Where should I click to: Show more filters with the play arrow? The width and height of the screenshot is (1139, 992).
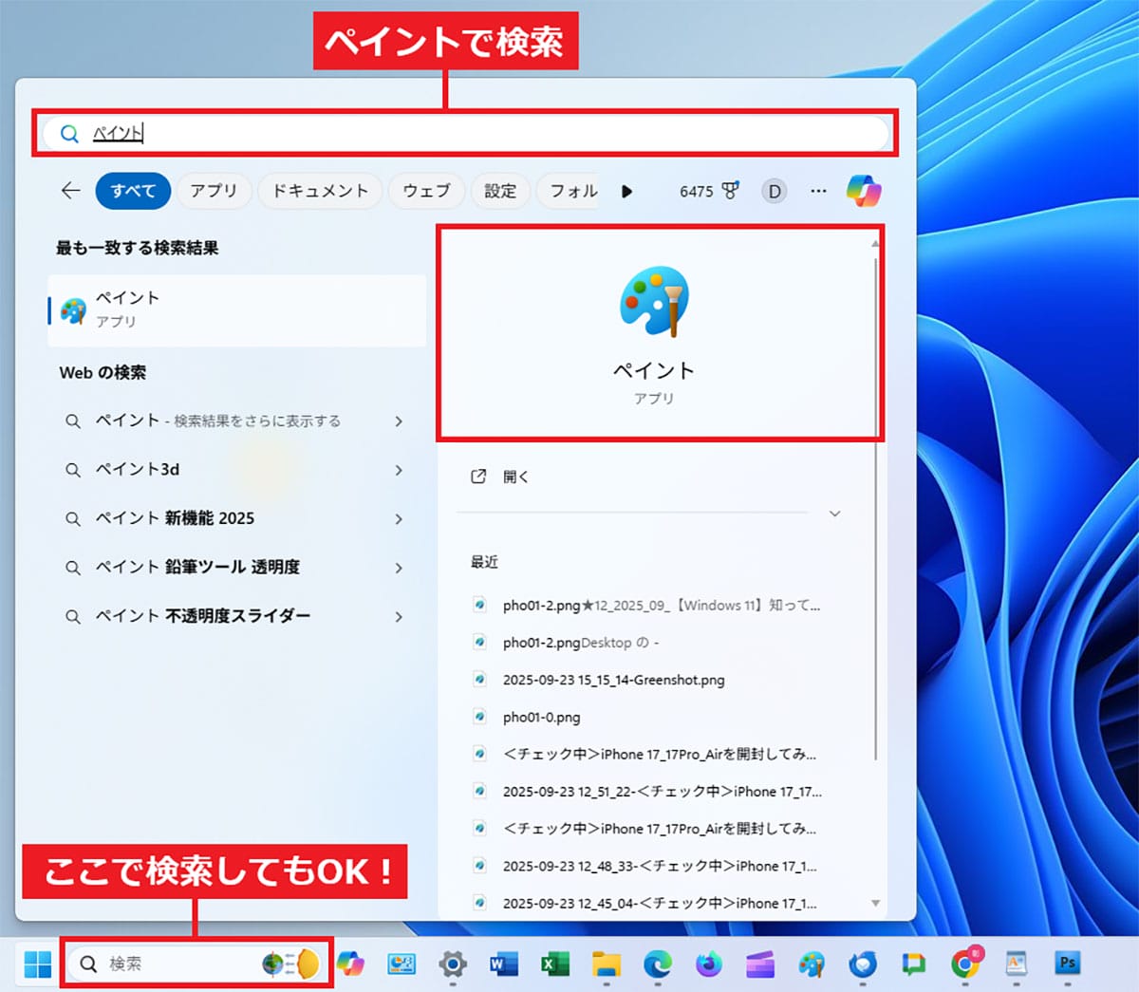pyautogui.click(x=626, y=191)
